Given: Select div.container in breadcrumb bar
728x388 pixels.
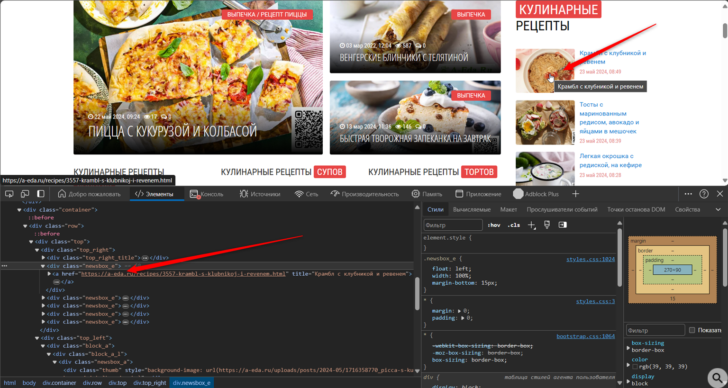Looking at the screenshot, I should [59, 383].
